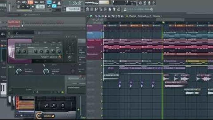Click the arrow right of the Dubstep pattern box
Screen dimensions: 213x120
(x=82, y=9)
